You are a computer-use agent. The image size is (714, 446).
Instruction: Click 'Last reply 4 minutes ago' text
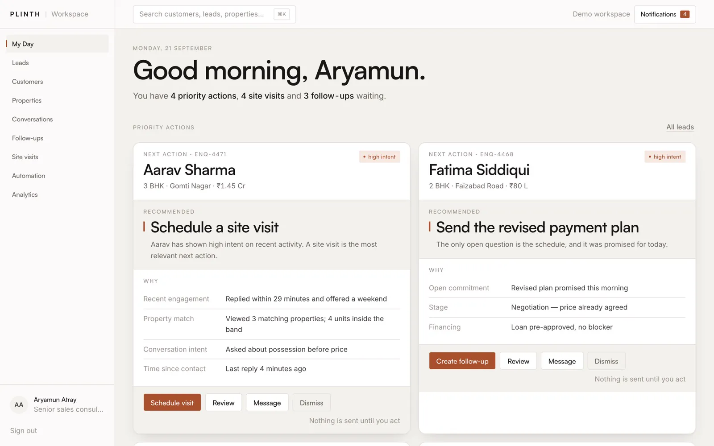coord(266,369)
